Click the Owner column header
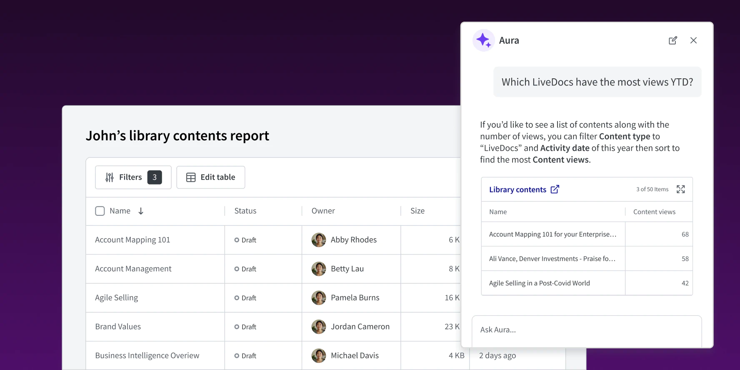 tap(323, 211)
